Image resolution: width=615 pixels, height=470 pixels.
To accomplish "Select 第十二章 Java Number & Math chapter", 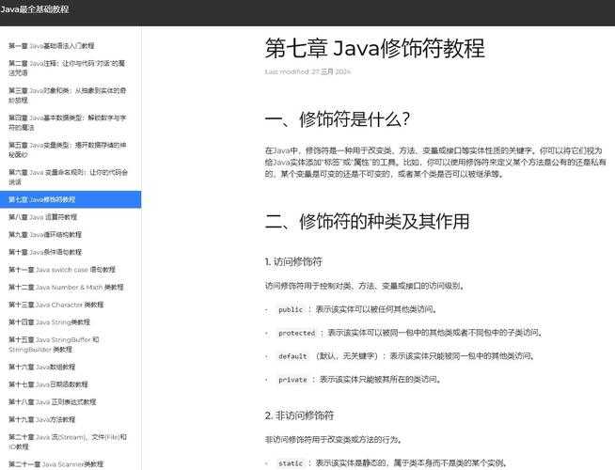I will (x=66, y=287).
